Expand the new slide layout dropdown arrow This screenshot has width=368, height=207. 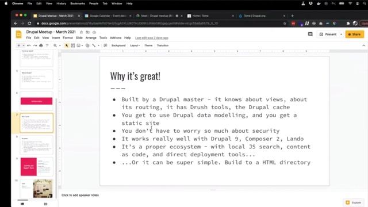click(x=24, y=45)
